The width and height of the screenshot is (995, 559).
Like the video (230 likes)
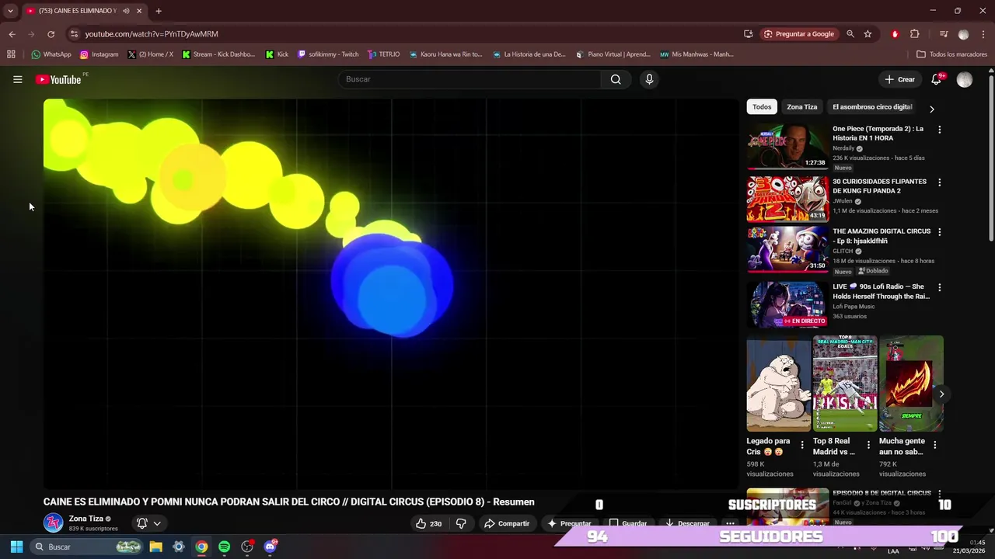428,523
